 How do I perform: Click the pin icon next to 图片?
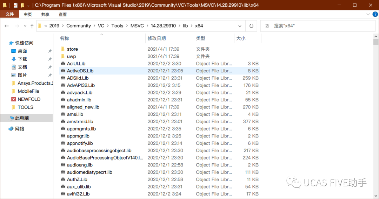pyautogui.click(x=50, y=75)
